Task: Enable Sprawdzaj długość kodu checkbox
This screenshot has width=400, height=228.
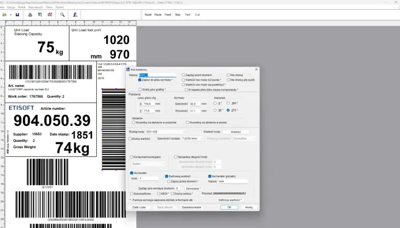Action: (176, 157)
